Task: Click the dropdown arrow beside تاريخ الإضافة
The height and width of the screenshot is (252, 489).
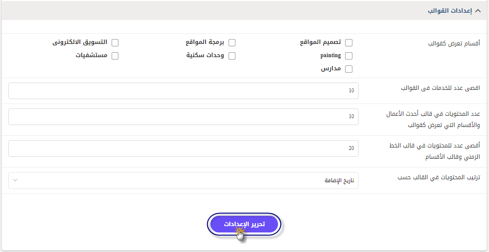Action: pyautogui.click(x=15, y=180)
